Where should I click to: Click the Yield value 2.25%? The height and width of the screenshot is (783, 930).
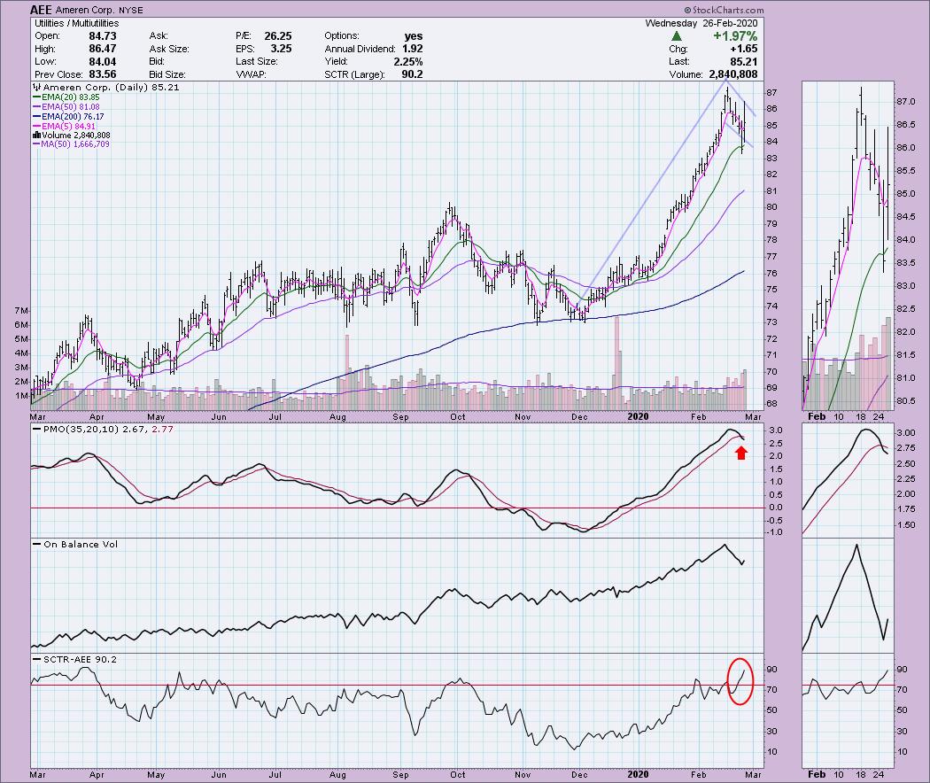click(x=408, y=62)
